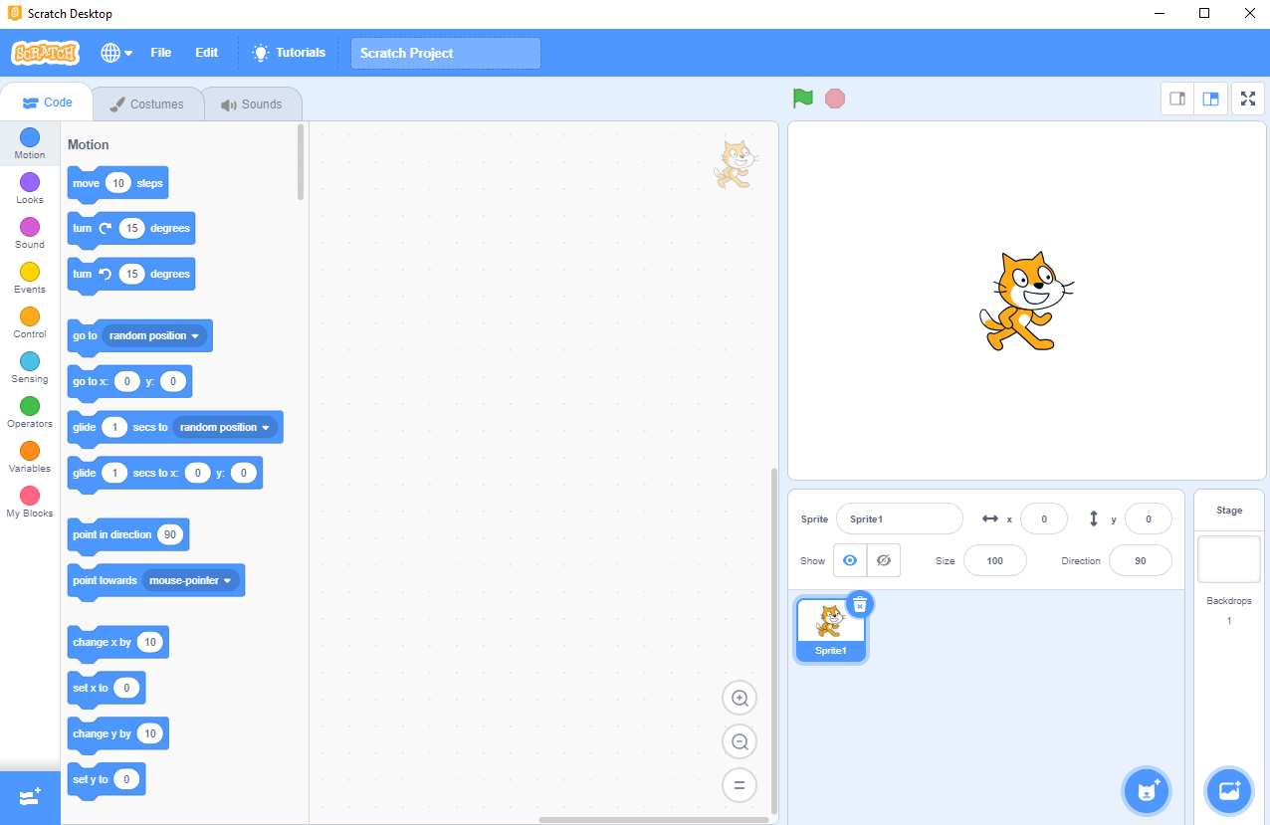Click the sprite Size field
Screen dimensions: 1270x825
(995, 560)
